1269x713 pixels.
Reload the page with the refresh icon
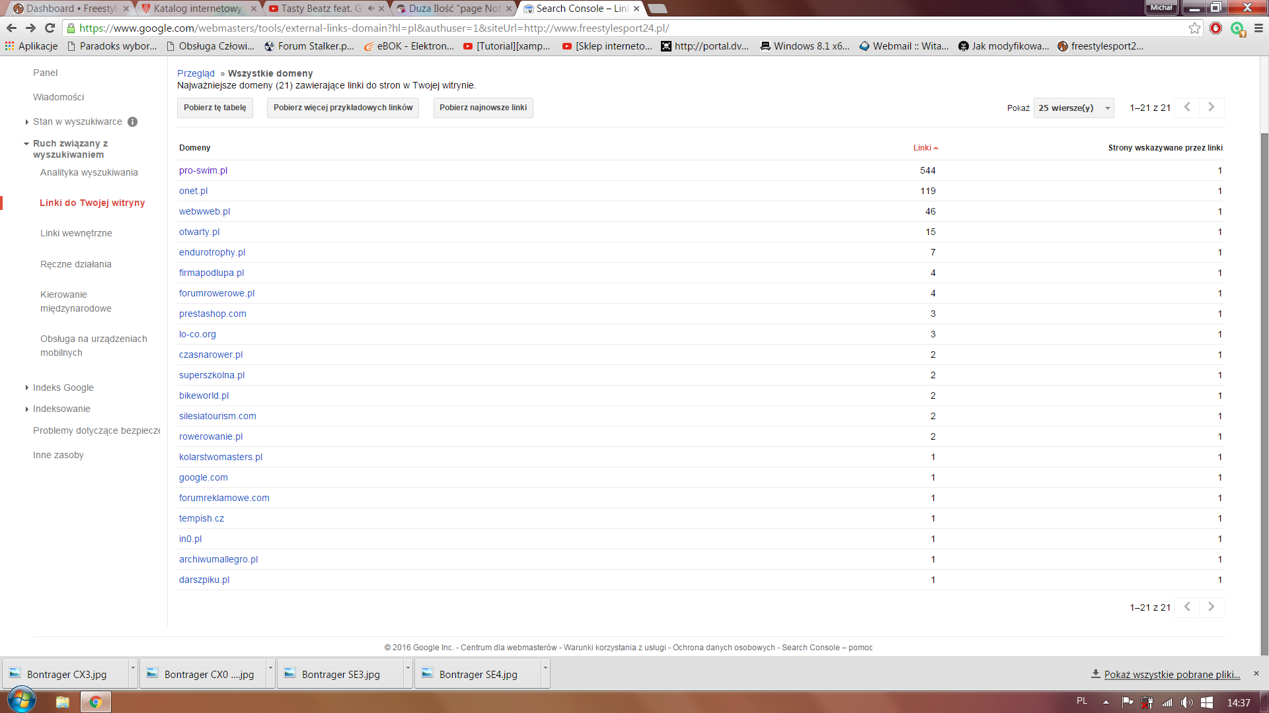pos(50,28)
